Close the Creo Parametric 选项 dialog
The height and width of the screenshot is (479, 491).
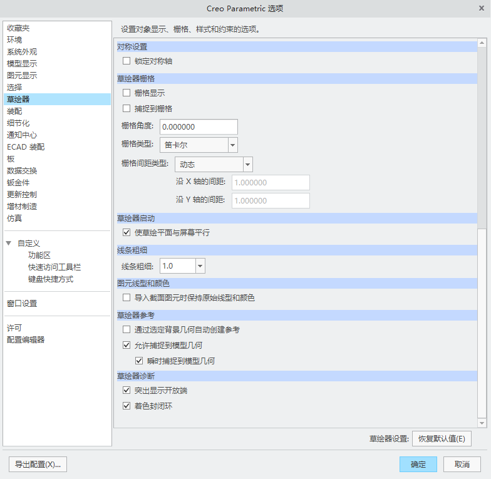pyautogui.click(x=482, y=9)
